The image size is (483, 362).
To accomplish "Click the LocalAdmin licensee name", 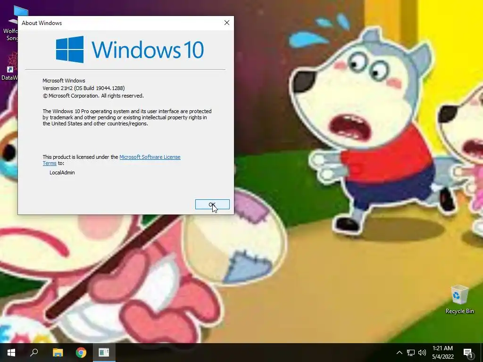I will (62, 173).
